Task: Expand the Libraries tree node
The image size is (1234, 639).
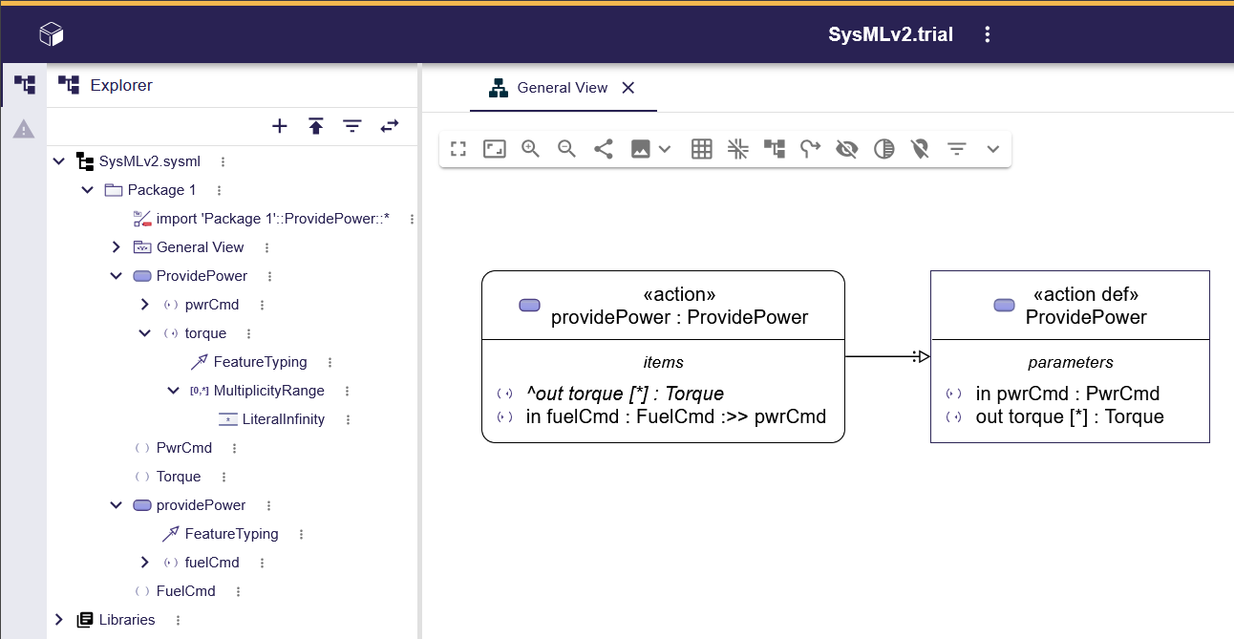Action: (59, 620)
